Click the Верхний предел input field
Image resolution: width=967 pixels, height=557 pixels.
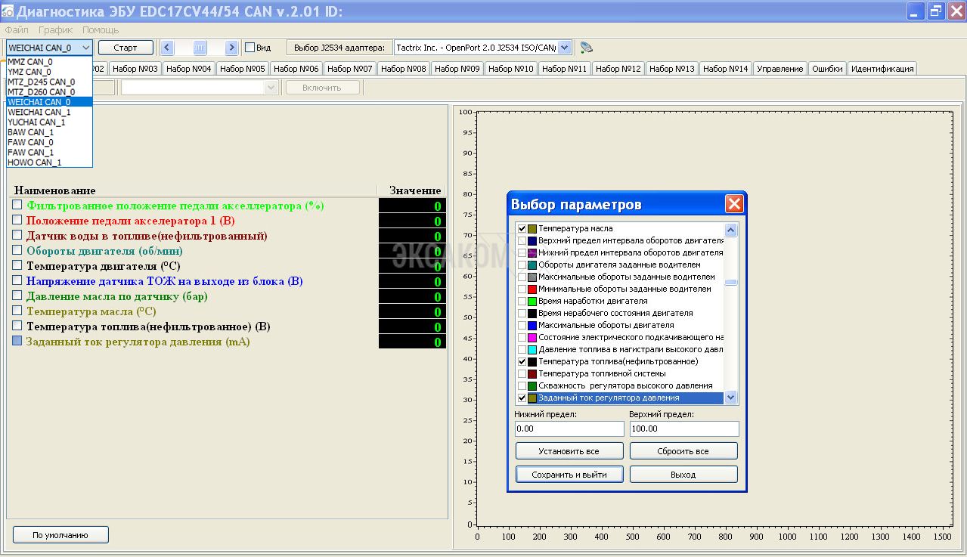pyautogui.click(x=683, y=429)
